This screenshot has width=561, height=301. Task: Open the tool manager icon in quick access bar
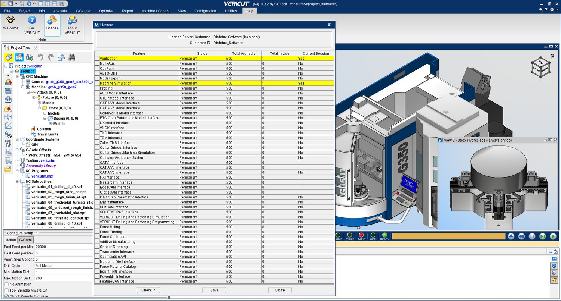click(x=22, y=4)
